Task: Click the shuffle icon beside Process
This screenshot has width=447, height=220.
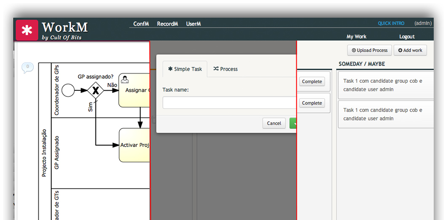Action: [x=216, y=69]
